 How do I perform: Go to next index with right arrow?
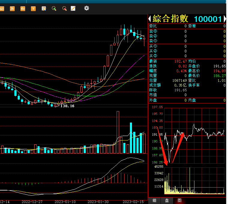tap(224, 19)
